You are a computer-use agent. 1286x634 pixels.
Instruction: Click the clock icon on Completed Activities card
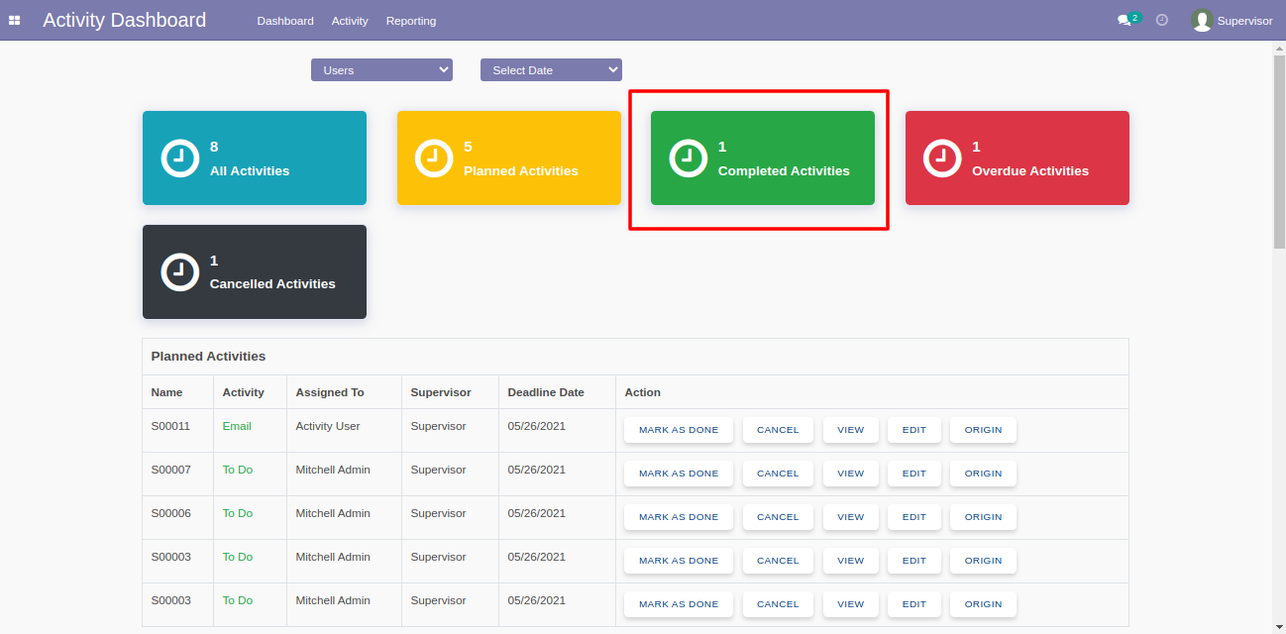[689, 158]
